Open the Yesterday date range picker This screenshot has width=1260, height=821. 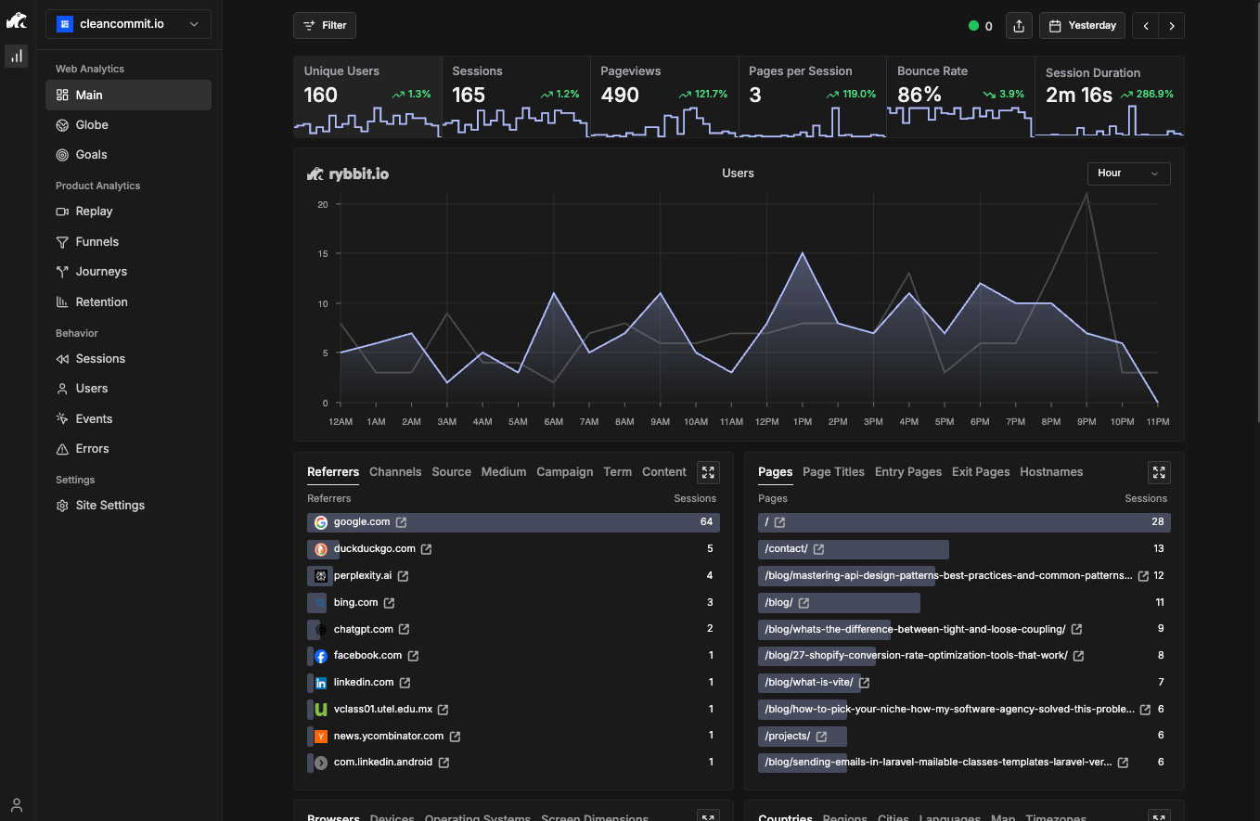[x=1082, y=25]
